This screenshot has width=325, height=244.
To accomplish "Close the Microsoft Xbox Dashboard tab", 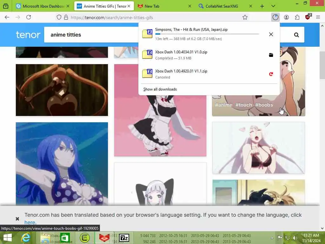I will (x=68, y=6).
